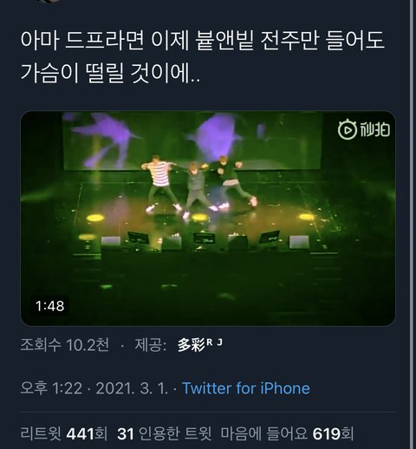Click the 秒拍 watermark text
This screenshot has height=449, width=416.
tap(374, 130)
